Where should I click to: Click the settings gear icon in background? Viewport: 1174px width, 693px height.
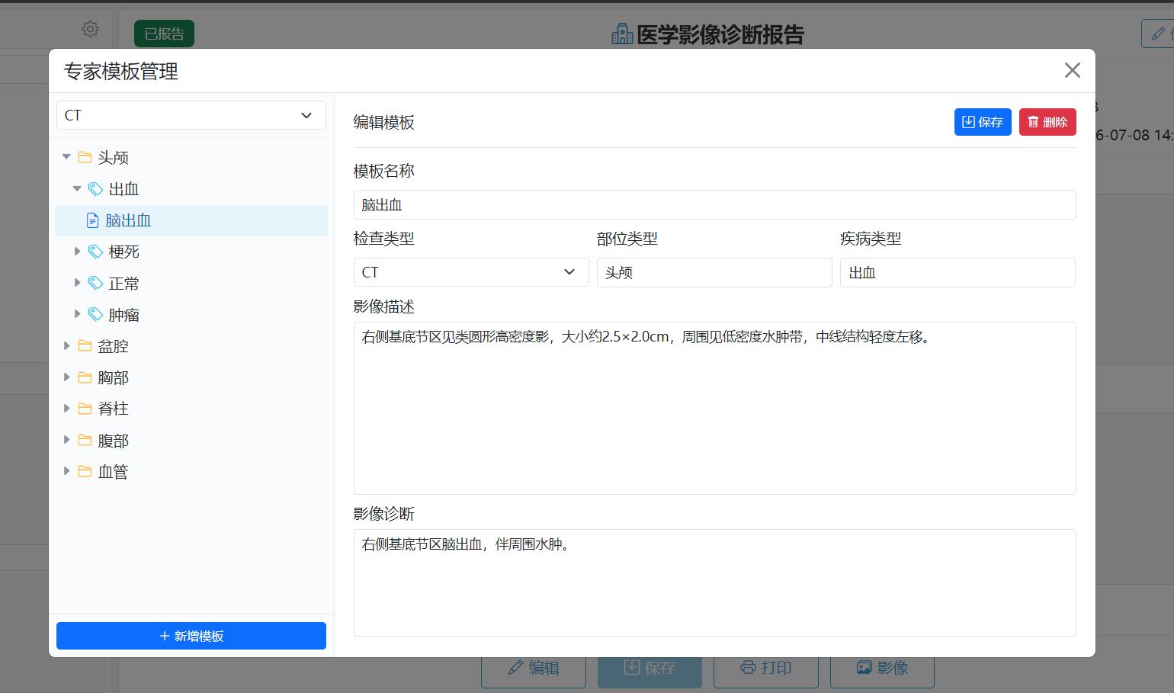(90, 29)
